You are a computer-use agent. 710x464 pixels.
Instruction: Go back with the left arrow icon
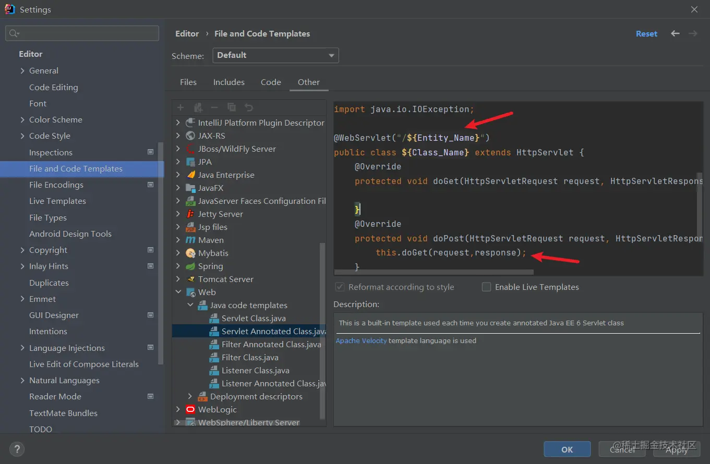tap(675, 34)
